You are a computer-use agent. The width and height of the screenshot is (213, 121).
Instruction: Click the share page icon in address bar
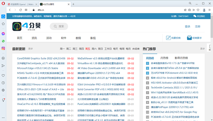pyautogui.click(x=185, y=10)
